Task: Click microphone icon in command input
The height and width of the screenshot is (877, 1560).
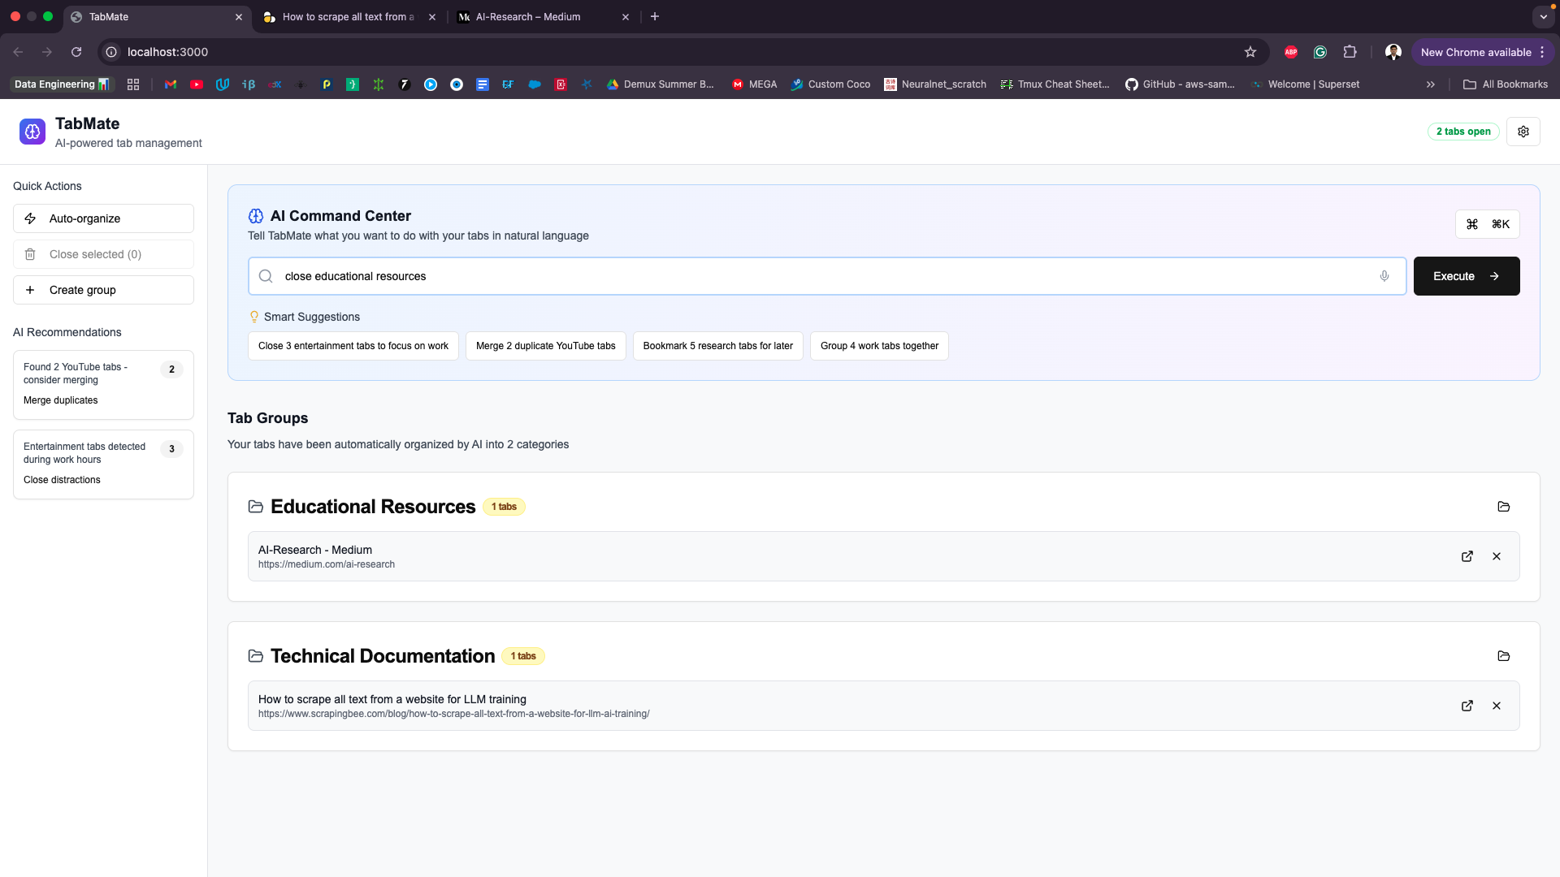Action: tap(1384, 276)
